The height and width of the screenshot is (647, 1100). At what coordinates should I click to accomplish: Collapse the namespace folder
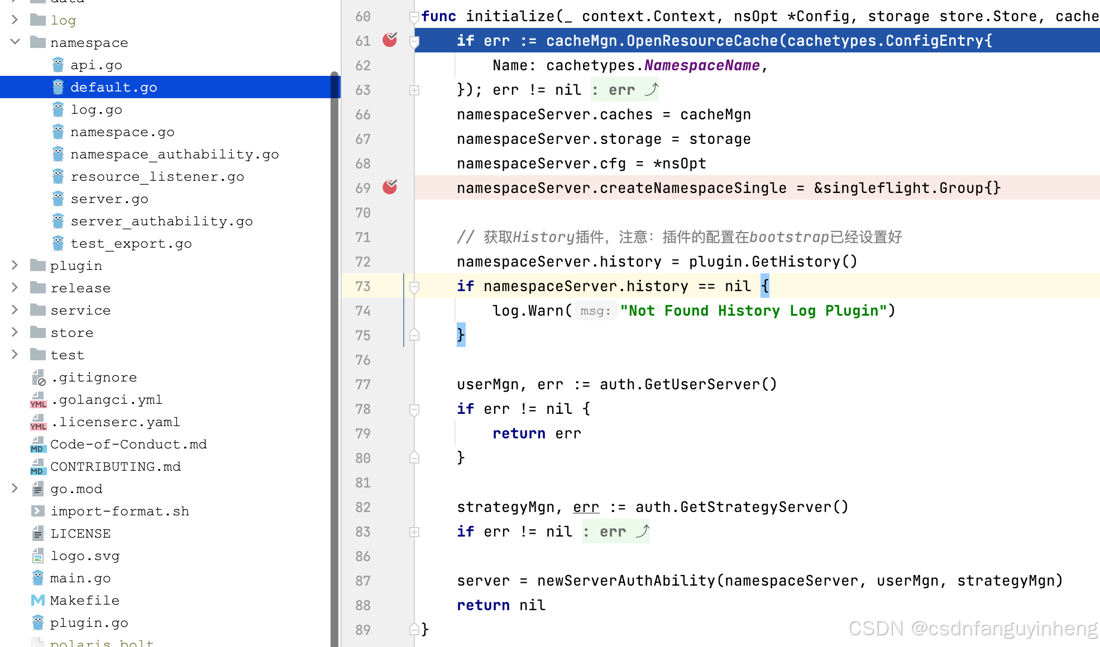[x=15, y=42]
